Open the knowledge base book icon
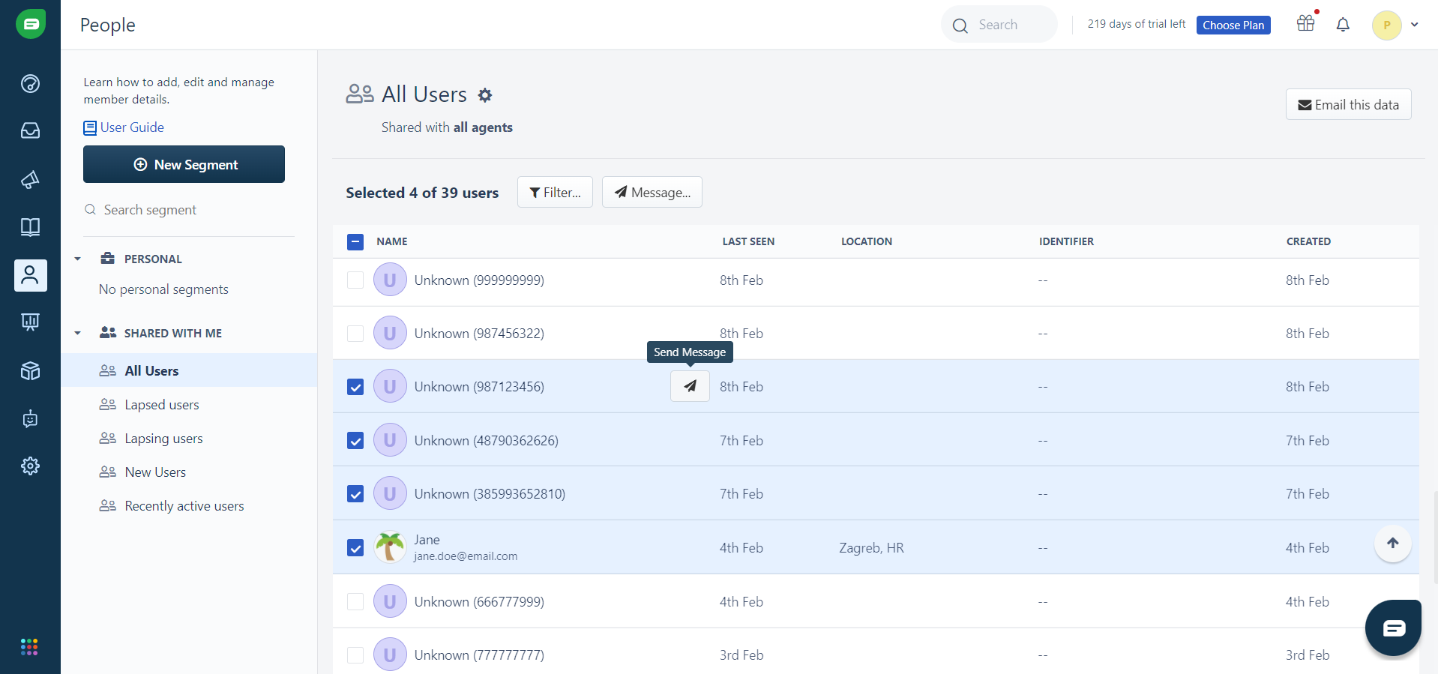 click(x=30, y=227)
